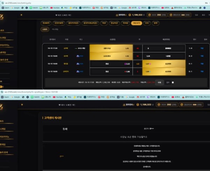Viewport: 210px width, 171px height.
Task: Click the 292 points box in lower window
Action: pyautogui.click(x=167, y=105)
